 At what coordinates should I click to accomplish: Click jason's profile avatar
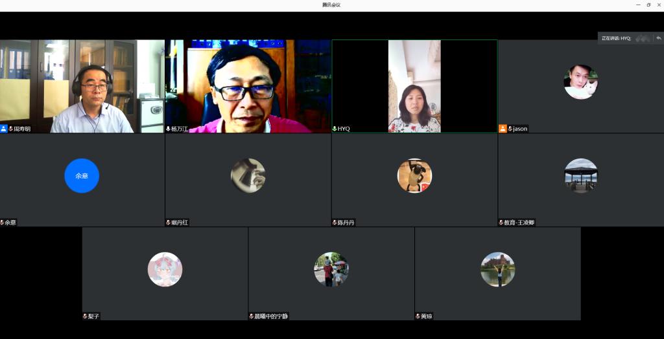[580, 82]
